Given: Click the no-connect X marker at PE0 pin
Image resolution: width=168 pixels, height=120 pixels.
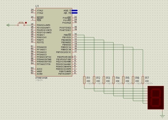Looking at the screenshot, I should pos(72,57).
